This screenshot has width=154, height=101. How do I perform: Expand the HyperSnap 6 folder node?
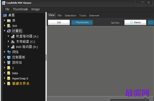pos(5,78)
